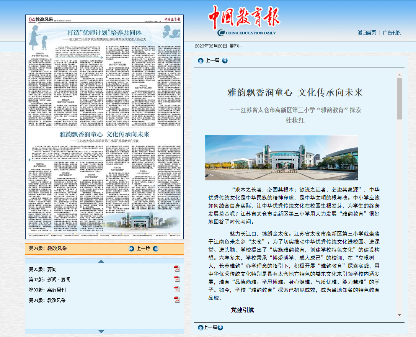
Task: Open 第01版：要闻 in the page list
Action: 43,270
